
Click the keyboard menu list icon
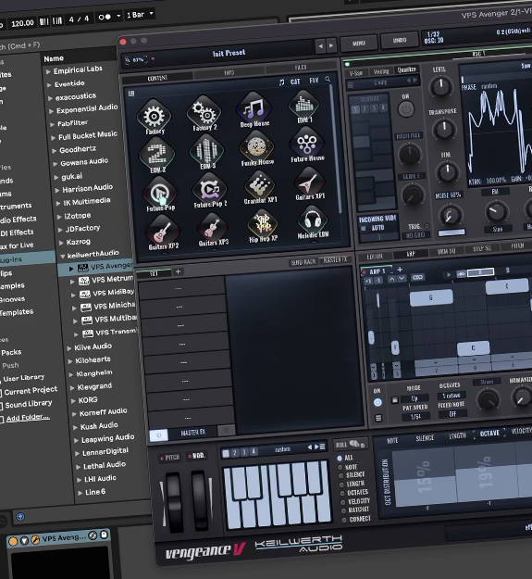pos(323,447)
